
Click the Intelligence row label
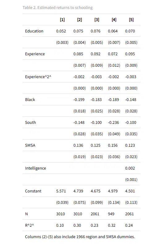point(36,168)
